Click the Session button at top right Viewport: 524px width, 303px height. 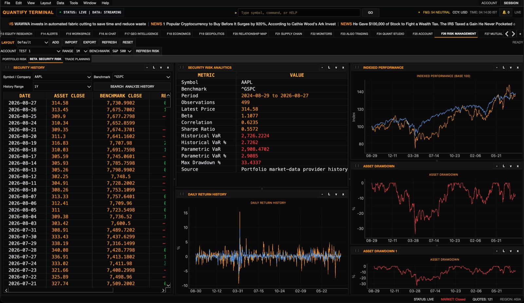[x=511, y=3]
